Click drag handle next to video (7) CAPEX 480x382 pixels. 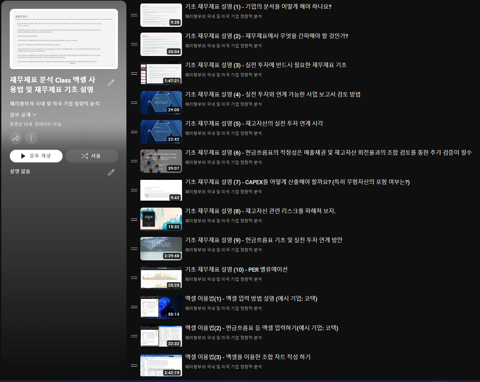point(134,190)
